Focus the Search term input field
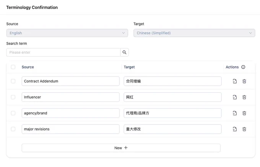The image size is (260, 167). (63, 52)
